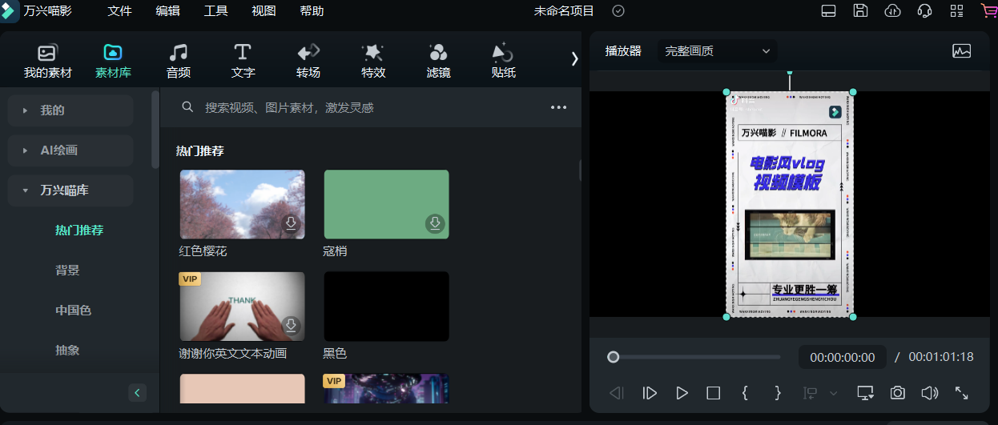Screen dimensions: 998x425
Task: Expand the 我的 sidebar section
Action: 70,110
